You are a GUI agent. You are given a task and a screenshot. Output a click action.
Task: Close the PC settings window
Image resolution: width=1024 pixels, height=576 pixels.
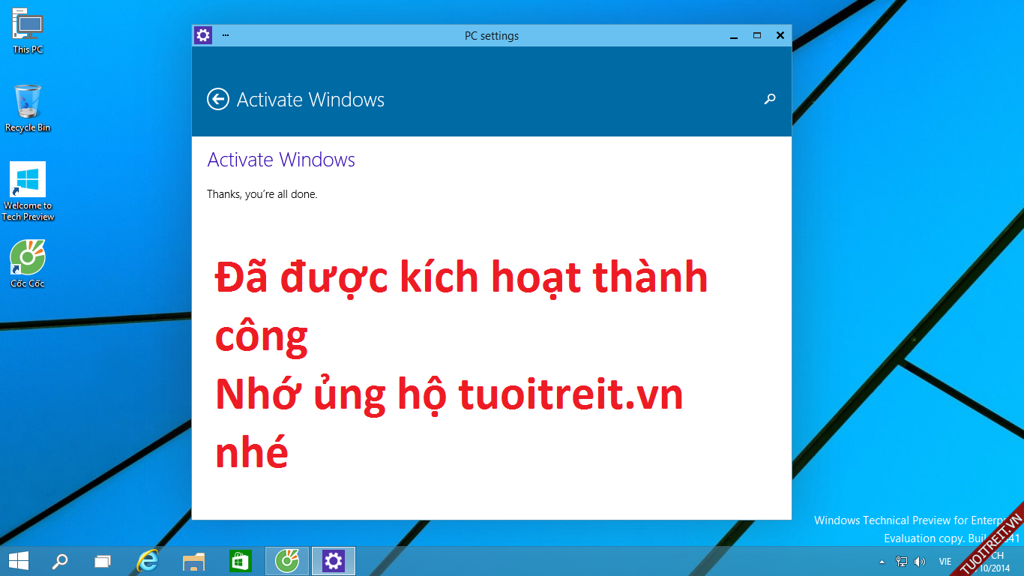pyautogui.click(x=780, y=35)
